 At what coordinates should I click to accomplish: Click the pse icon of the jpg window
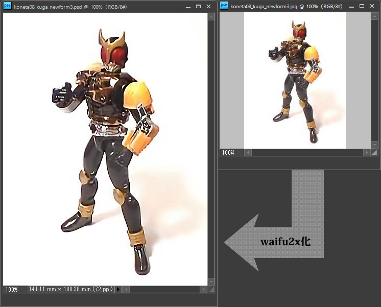pyautogui.click(x=224, y=5)
